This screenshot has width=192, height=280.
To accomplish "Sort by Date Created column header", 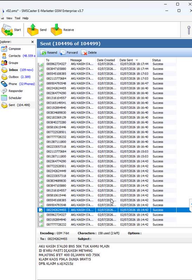I will pos(107,60).
